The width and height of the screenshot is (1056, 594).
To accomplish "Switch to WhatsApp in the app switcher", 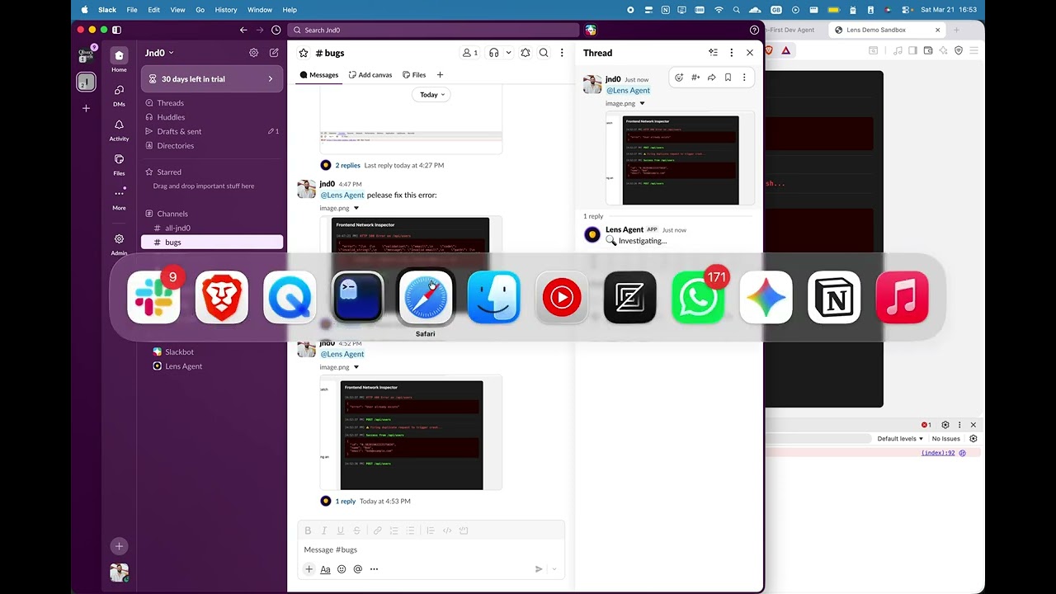I will coord(698,297).
